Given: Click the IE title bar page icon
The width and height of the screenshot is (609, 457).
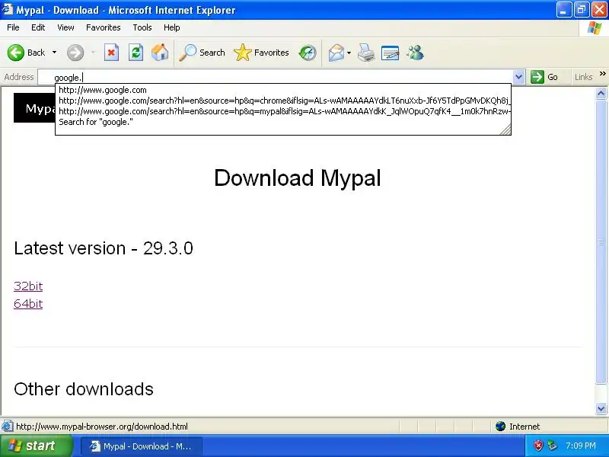Looking at the screenshot, I should click(x=8, y=9).
